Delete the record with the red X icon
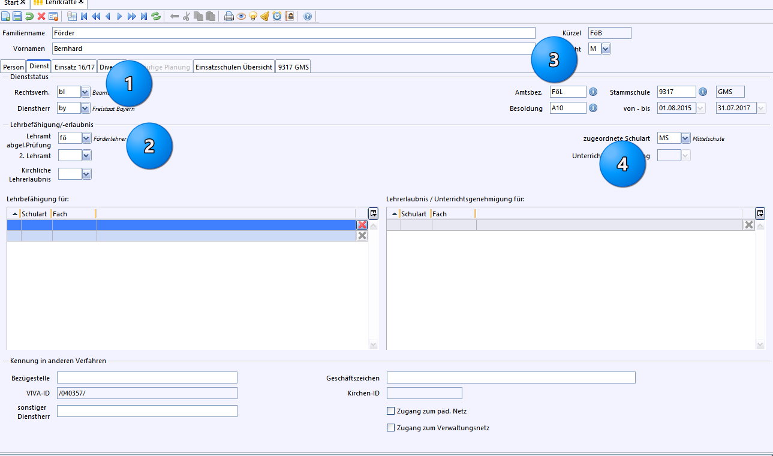 [x=41, y=16]
